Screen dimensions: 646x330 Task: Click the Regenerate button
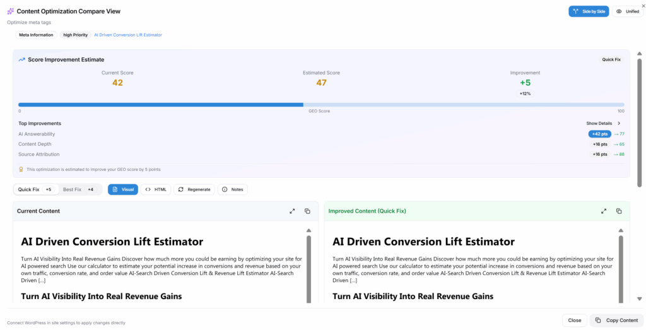click(x=194, y=189)
